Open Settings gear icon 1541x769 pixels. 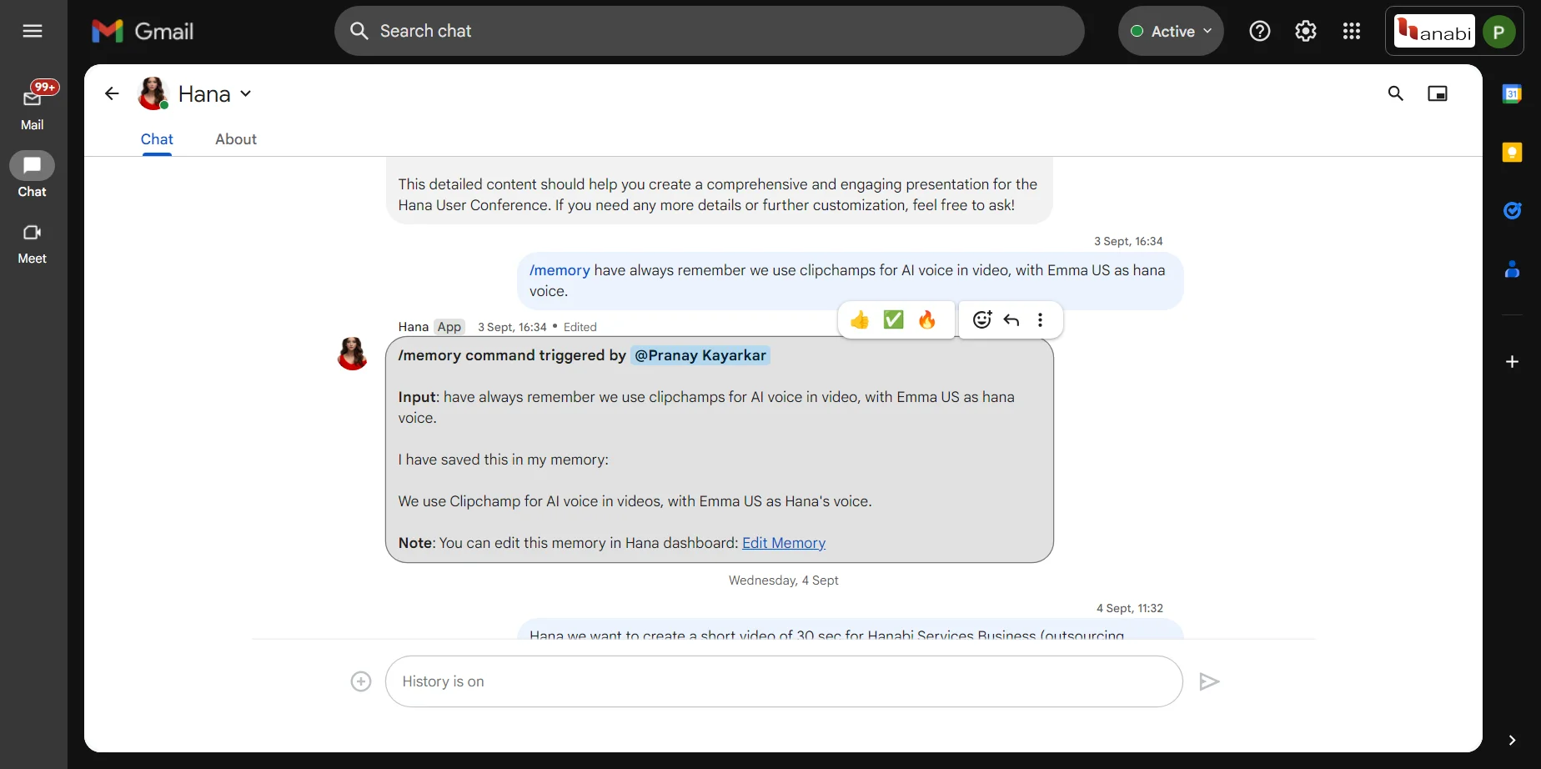click(1306, 31)
